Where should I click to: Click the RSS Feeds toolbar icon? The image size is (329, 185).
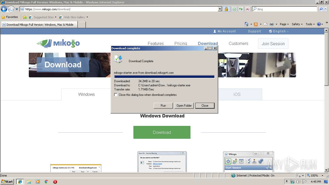point(256,24)
